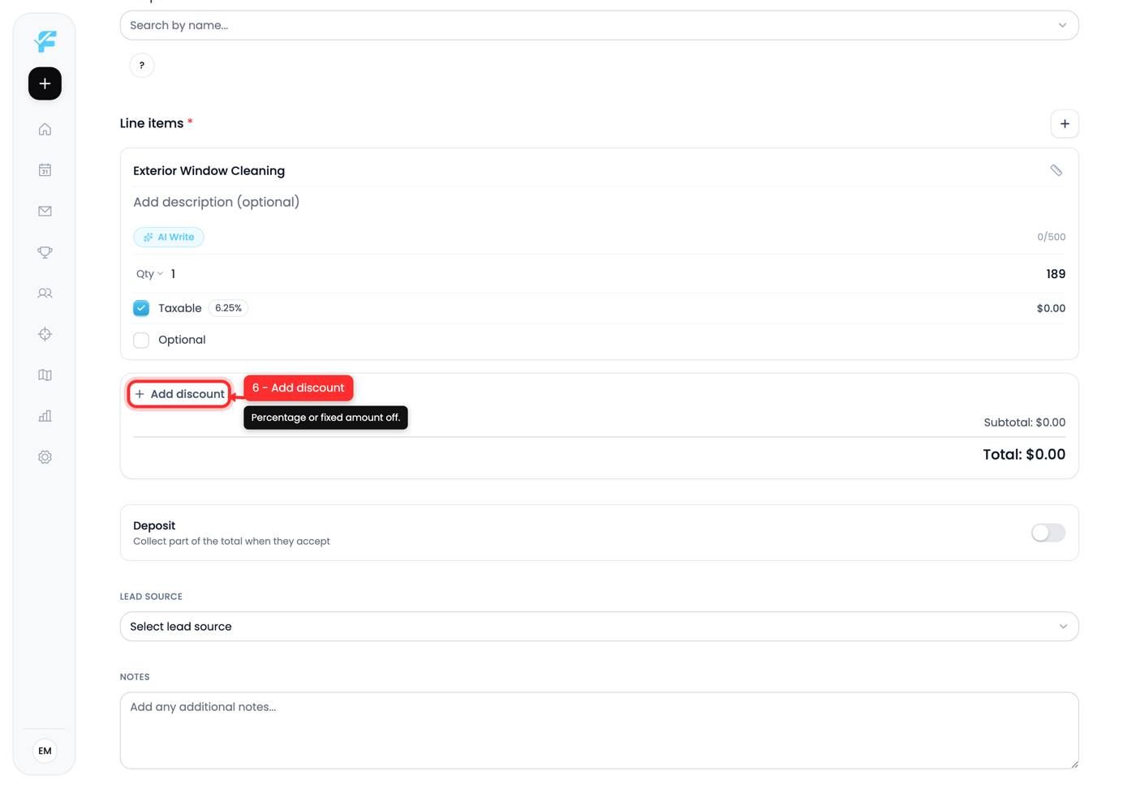Click the Notes area resize handle corner
1136x788 pixels.
[1074, 763]
